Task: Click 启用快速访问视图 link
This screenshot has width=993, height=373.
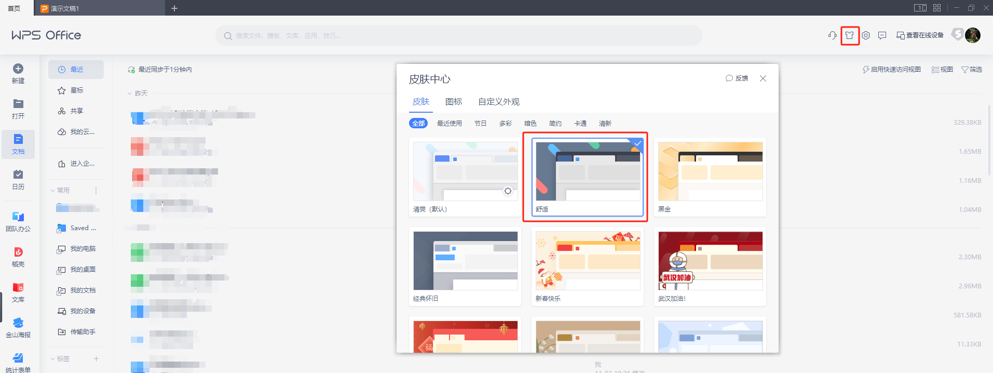Action: coord(892,70)
